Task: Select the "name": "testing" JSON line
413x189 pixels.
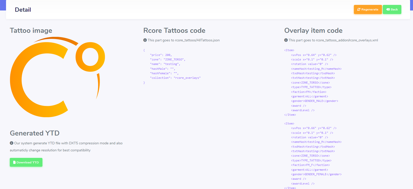Action: pos(165,64)
